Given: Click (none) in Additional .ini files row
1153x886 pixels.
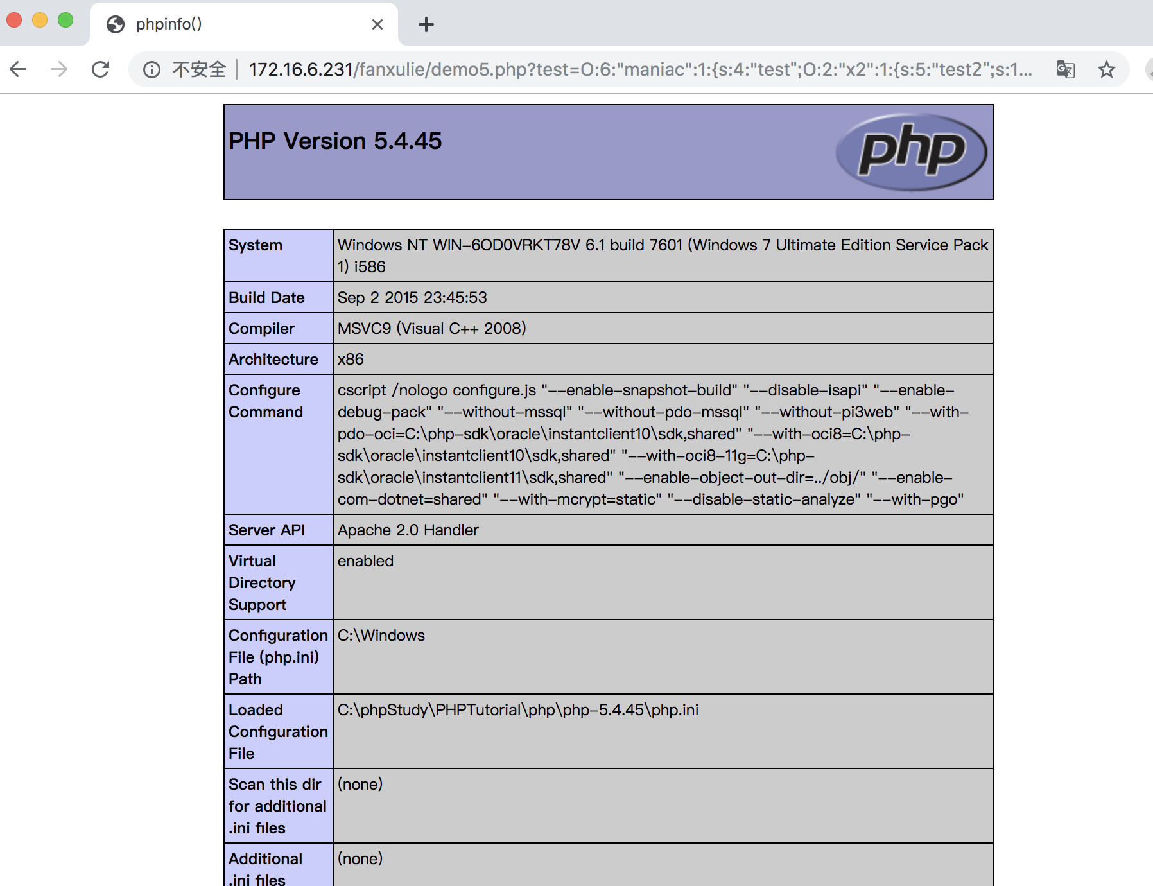Looking at the screenshot, I should [x=360, y=859].
